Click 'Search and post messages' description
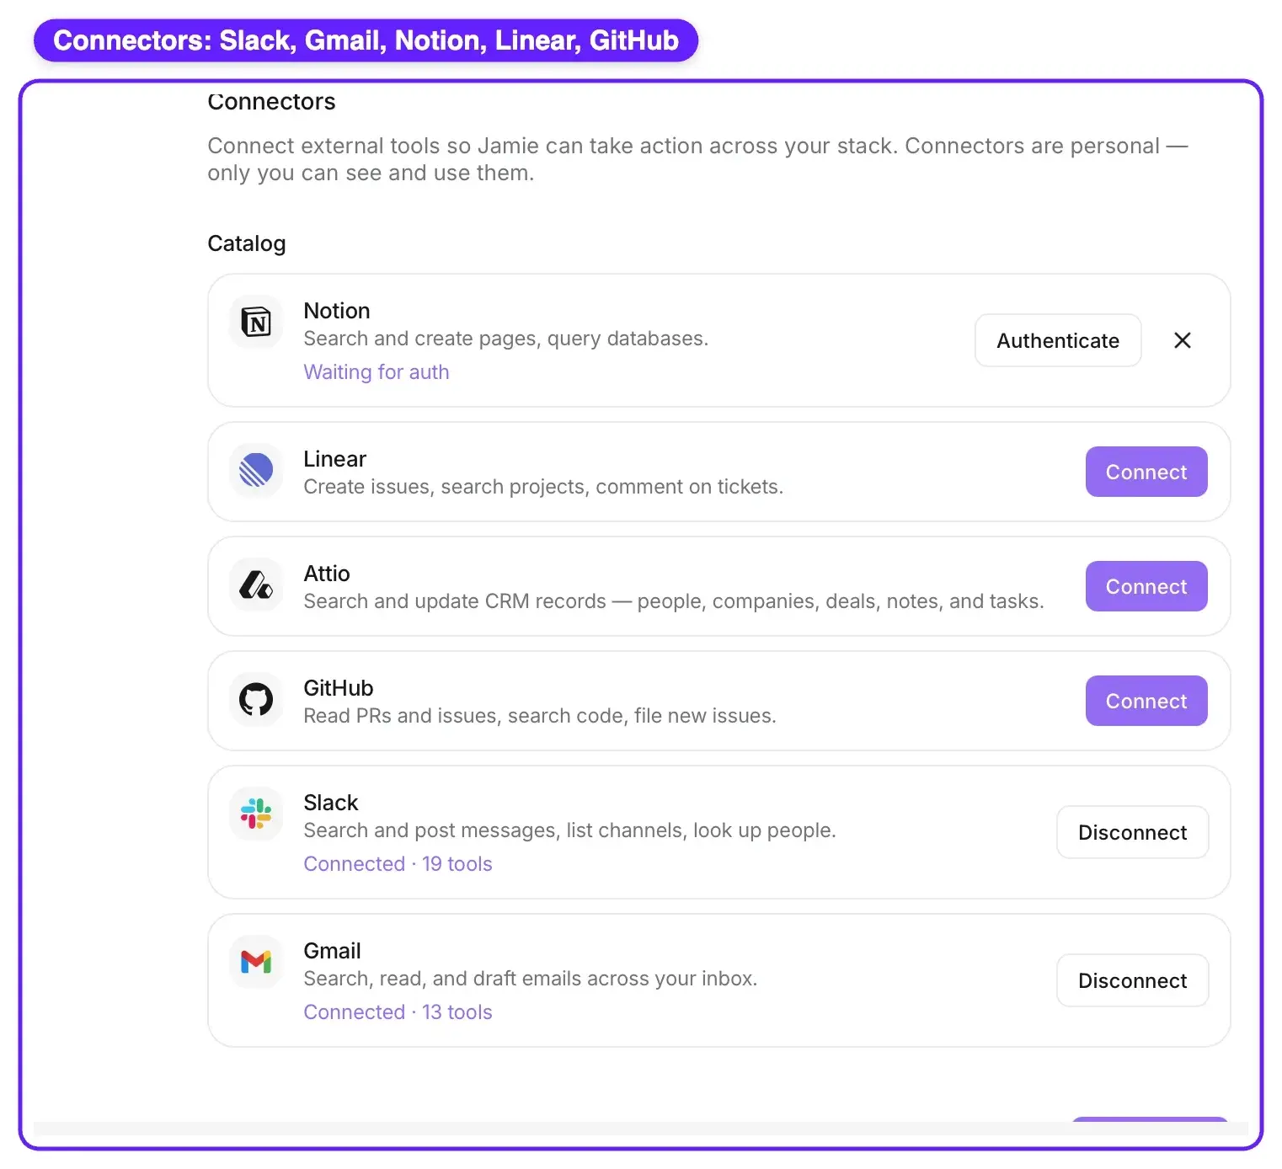This screenshot has width=1282, height=1169. tap(570, 830)
